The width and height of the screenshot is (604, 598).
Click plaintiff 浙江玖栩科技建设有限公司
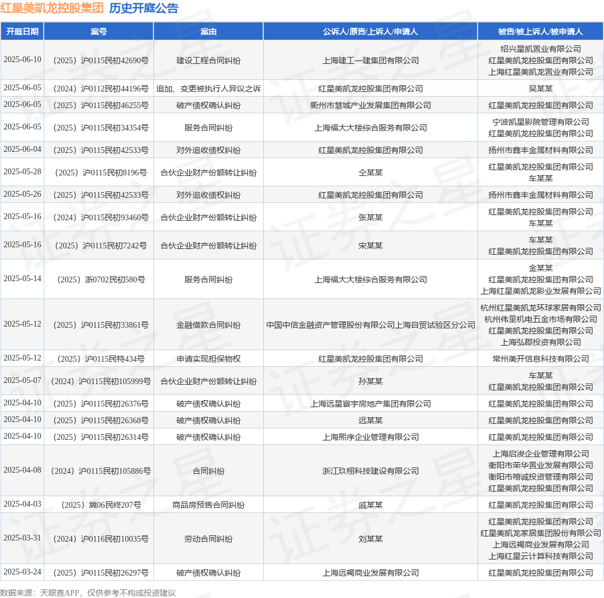371,471
